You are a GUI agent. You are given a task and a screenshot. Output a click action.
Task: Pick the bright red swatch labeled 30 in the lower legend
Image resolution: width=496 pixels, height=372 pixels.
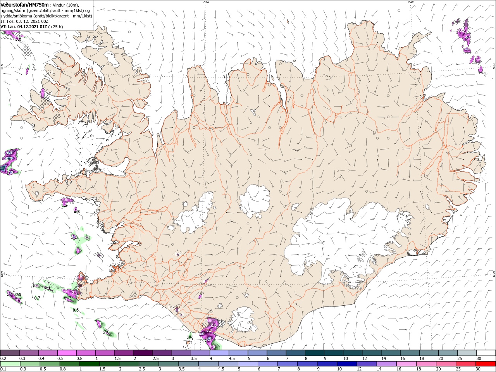(x=485, y=364)
